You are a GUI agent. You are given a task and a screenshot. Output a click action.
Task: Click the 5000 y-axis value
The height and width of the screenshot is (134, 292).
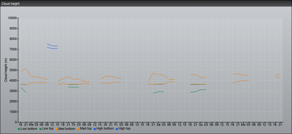(13, 70)
